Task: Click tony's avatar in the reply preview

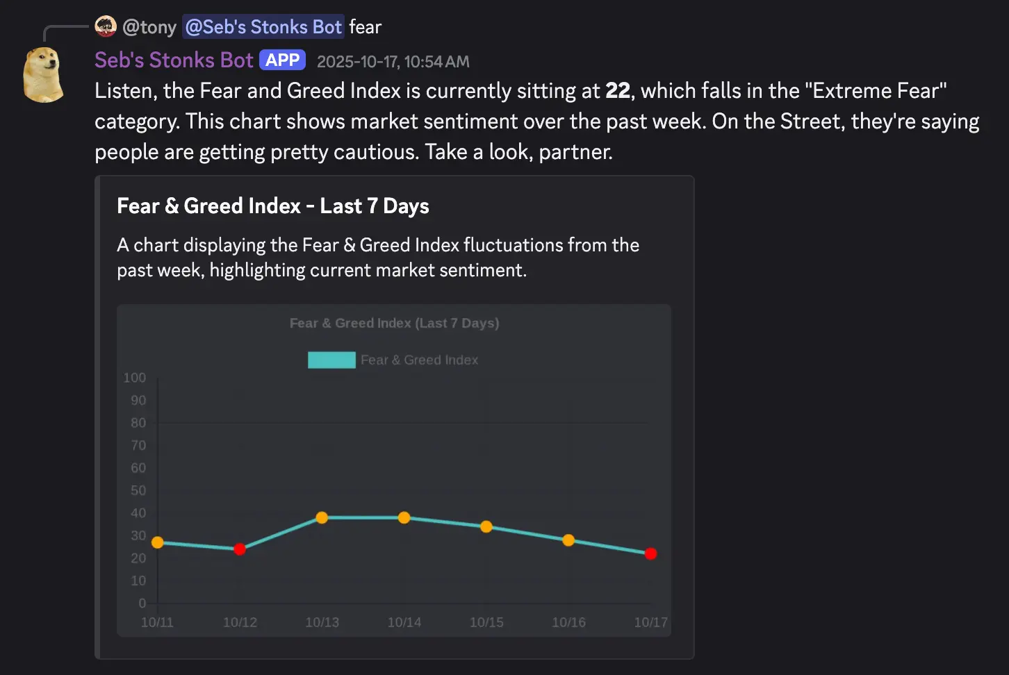Action: [x=105, y=26]
